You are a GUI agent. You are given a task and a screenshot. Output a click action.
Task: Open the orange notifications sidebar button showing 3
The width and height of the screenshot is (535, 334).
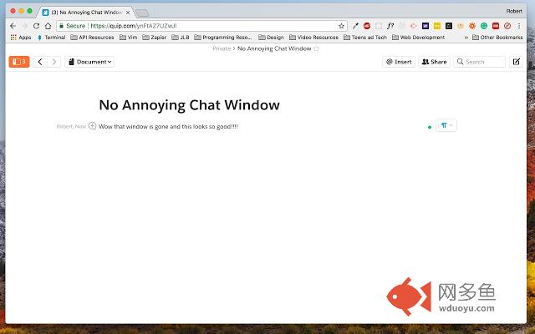click(x=19, y=62)
